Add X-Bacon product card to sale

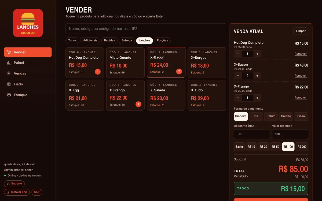pos(166,62)
